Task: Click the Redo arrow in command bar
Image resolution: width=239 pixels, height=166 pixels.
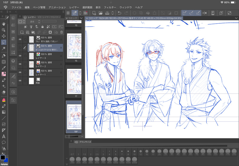Action: pos(126,13)
